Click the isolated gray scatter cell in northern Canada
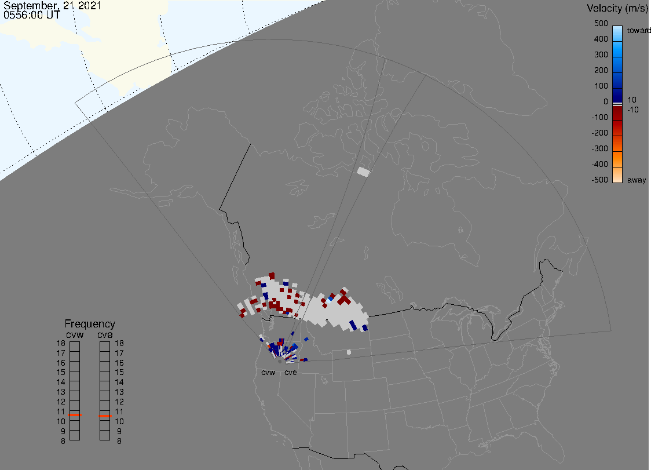651x470 pixels. click(363, 172)
